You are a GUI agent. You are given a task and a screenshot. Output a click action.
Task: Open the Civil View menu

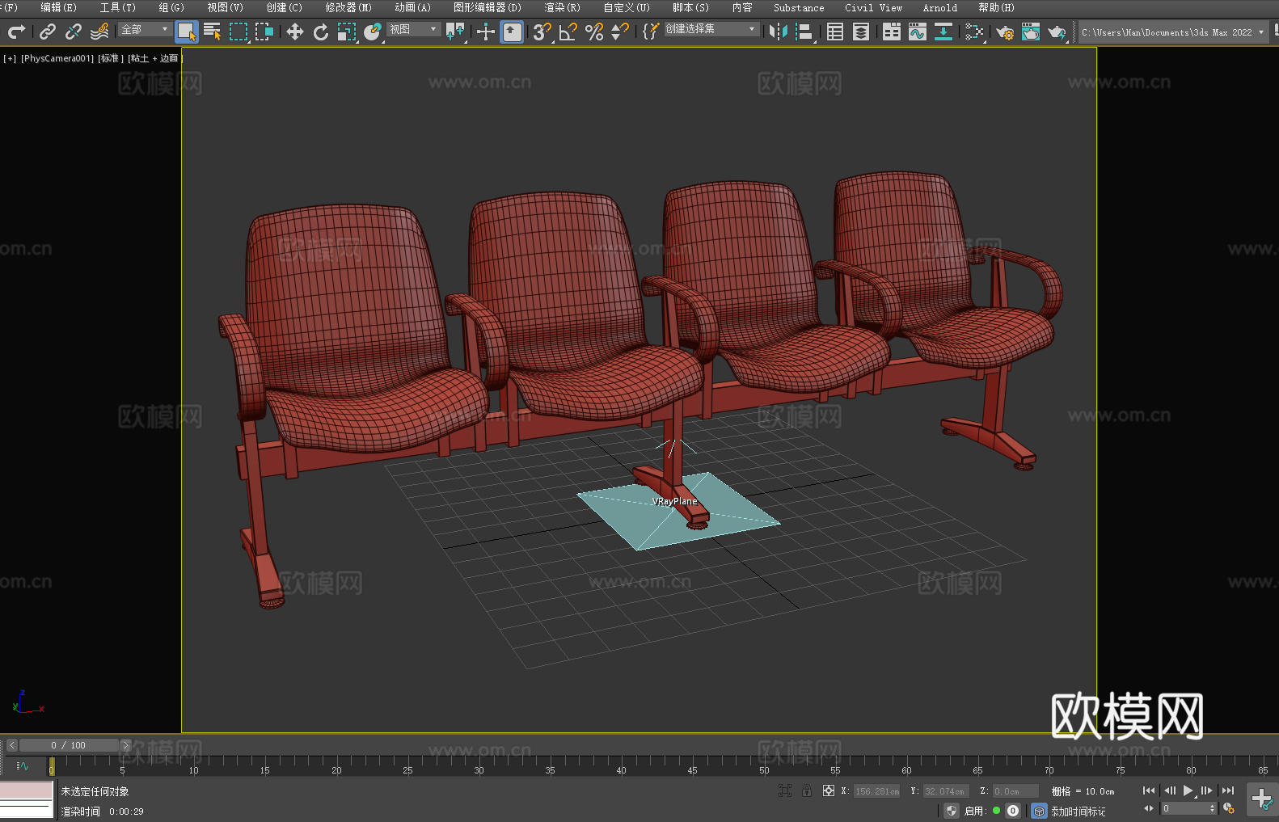[874, 8]
